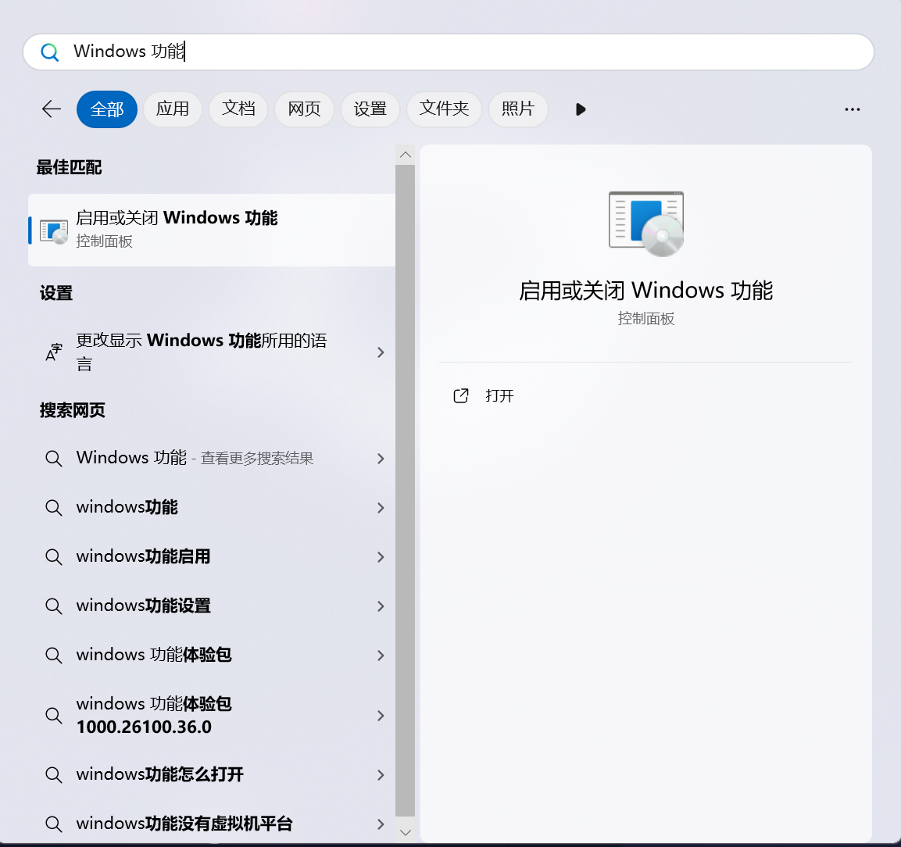
Task: Click the Windows features icon in best match
Action: [54, 231]
